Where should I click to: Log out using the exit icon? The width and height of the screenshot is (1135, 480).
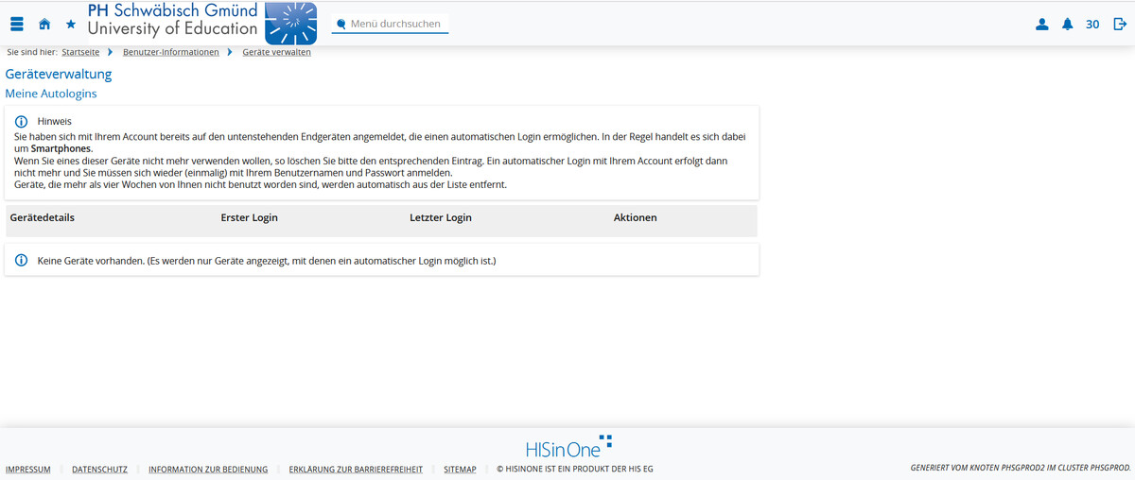(1121, 25)
